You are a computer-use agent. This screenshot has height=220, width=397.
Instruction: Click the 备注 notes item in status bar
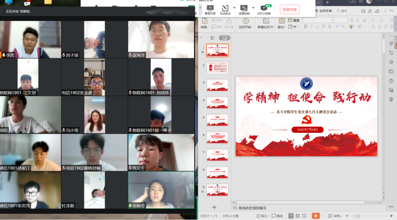tap(262, 216)
